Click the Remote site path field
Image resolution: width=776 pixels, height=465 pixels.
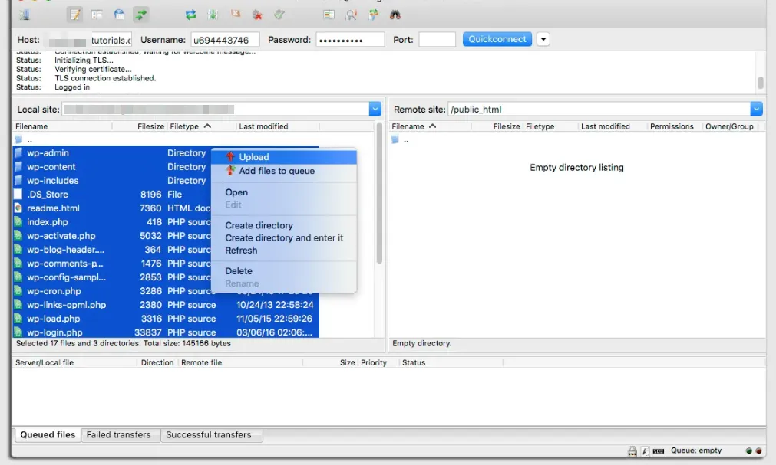tap(599, 110)
